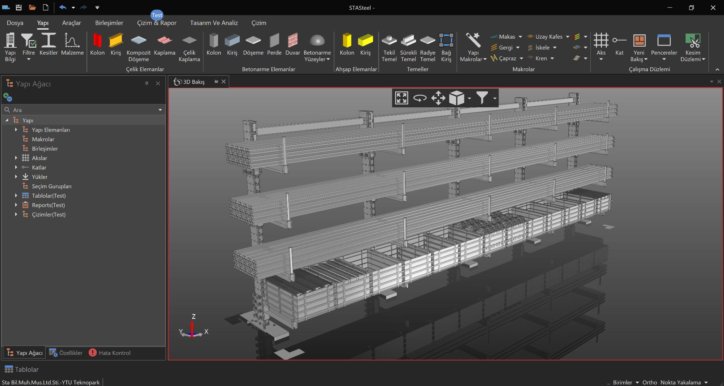This screenshot has width=724, height=386.
Task: Click the zoom extents icon in viewport
Action: pos(401,98)
